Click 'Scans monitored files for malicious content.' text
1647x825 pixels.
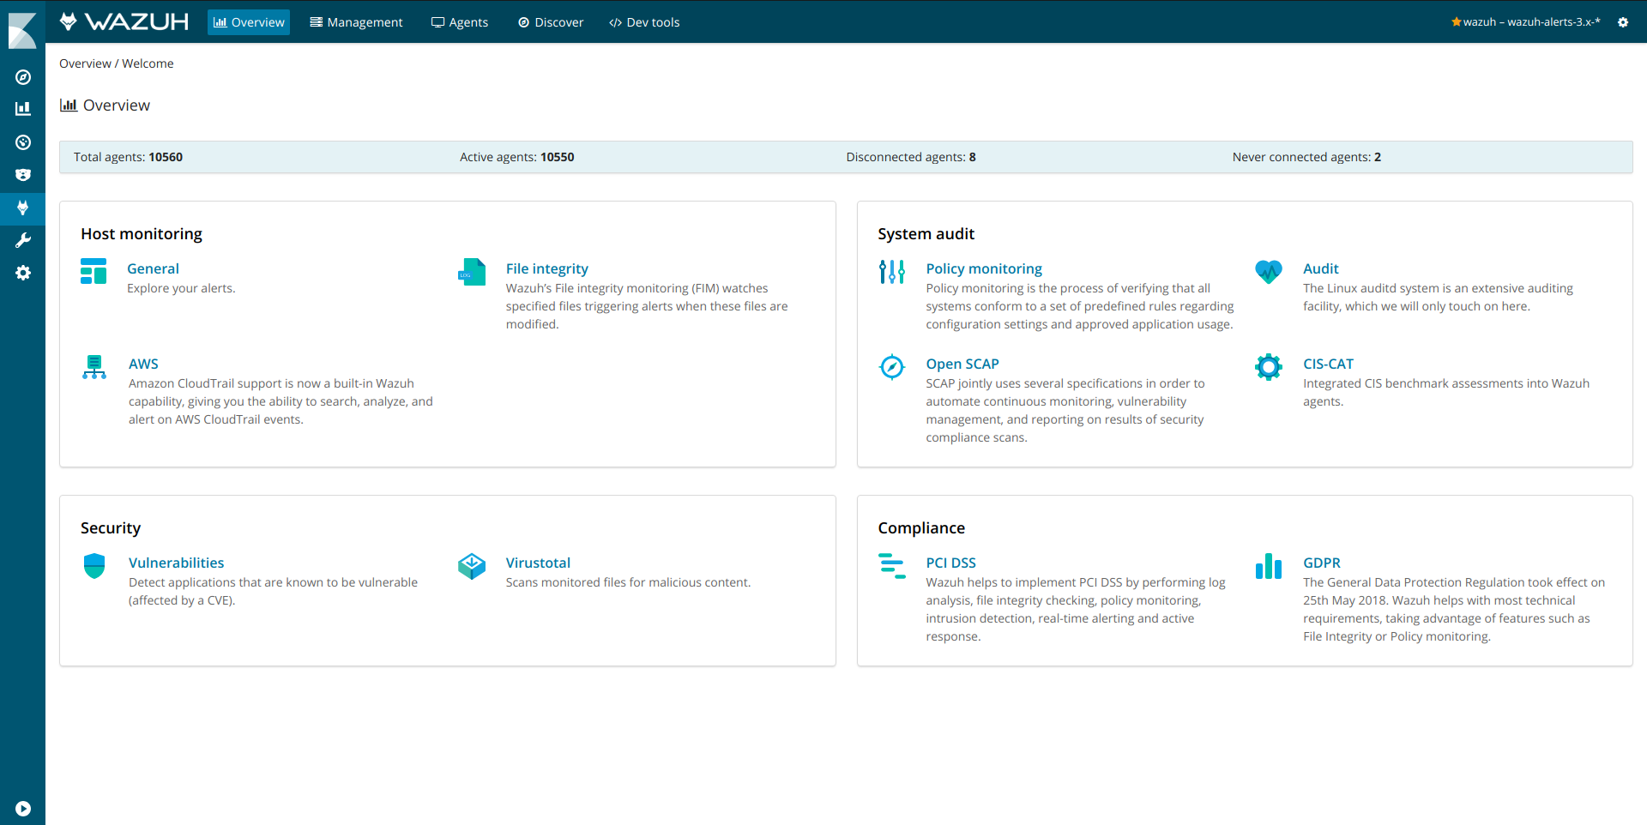tap(628, 582)
